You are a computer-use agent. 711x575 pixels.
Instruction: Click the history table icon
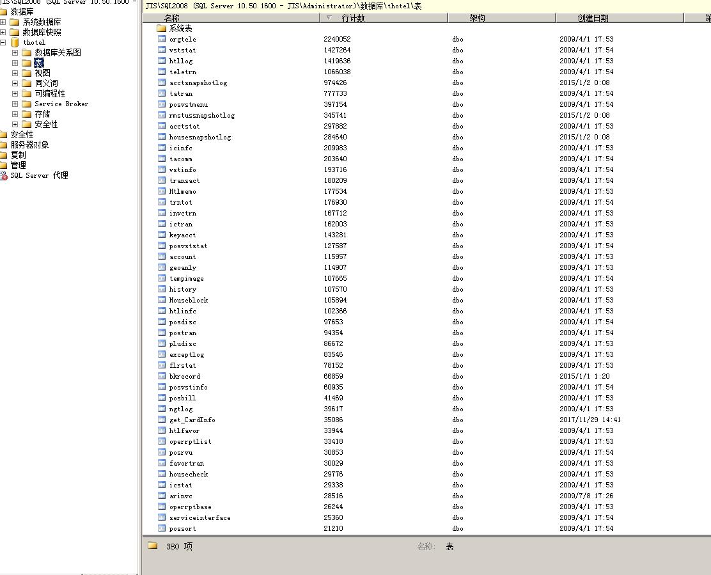click(x=162, y=289)
